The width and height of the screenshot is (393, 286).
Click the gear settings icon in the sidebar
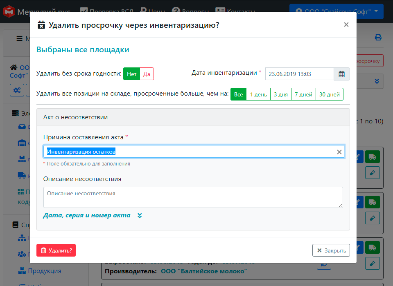17,90
